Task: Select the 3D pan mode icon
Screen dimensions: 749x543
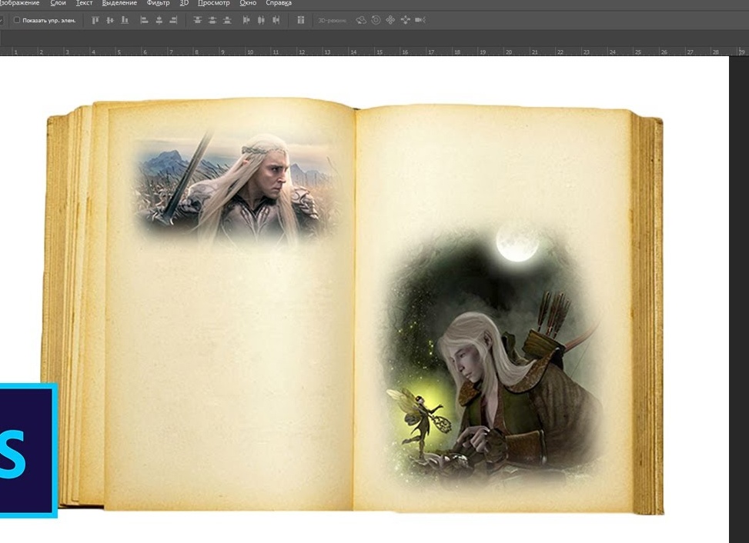Action: [390, 20]
